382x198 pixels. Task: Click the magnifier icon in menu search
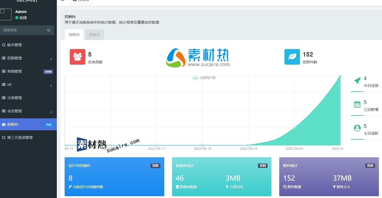tap(49, 30)
